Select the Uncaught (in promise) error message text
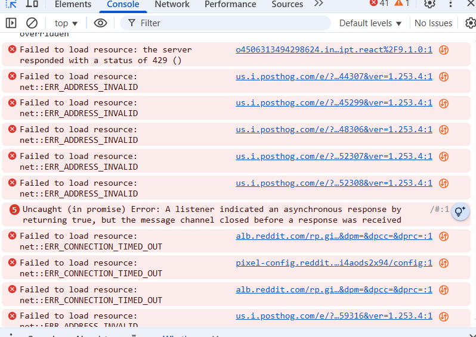 [212, 214]
